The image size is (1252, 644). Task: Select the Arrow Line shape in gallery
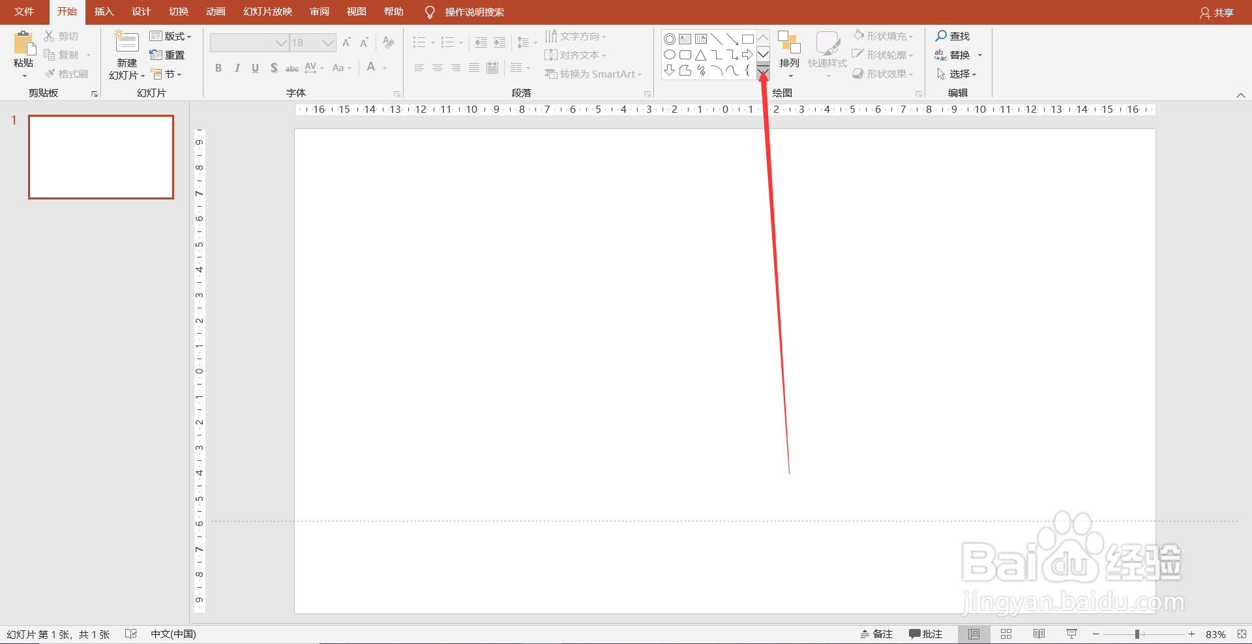tap(732, 39)
